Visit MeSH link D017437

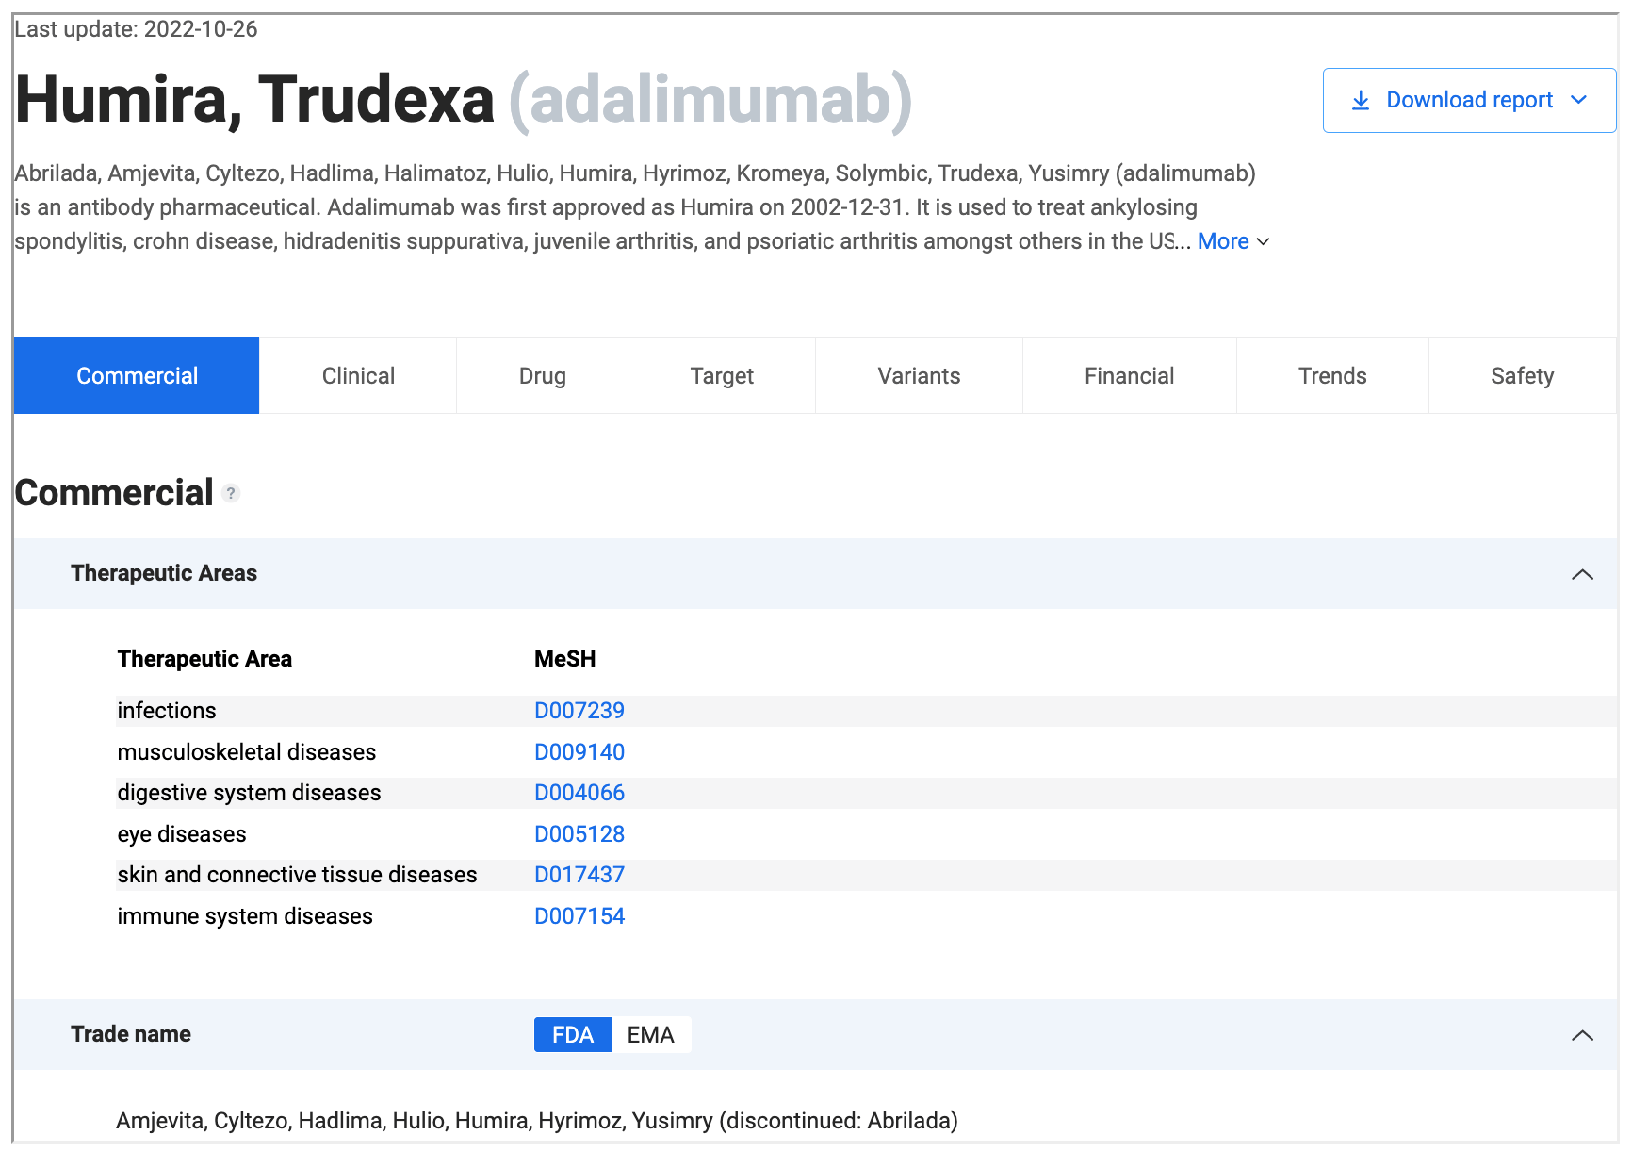579,875
